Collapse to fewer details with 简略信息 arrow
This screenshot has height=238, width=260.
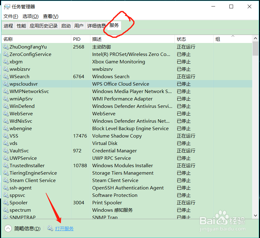(x=8, y=228)
